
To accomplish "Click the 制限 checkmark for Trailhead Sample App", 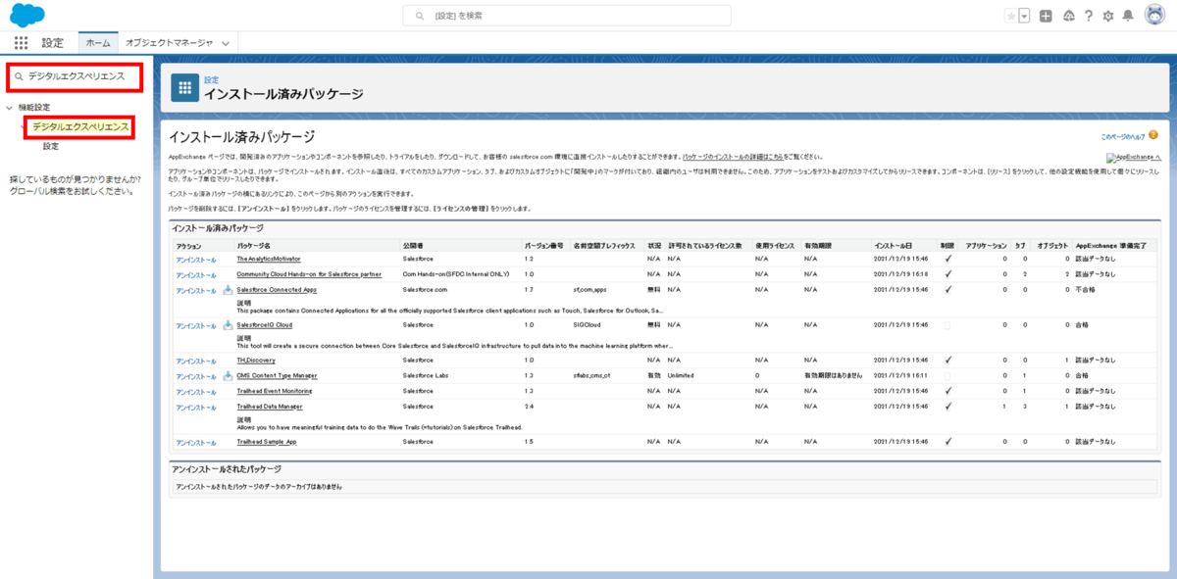I will (x=947, y=442).
